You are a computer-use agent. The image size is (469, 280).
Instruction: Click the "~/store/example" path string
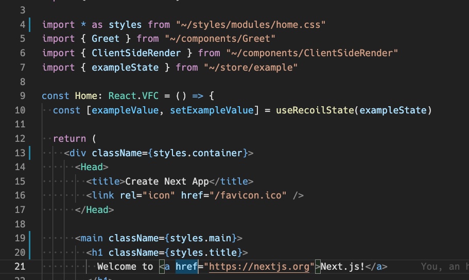click(x=251, y=68)
